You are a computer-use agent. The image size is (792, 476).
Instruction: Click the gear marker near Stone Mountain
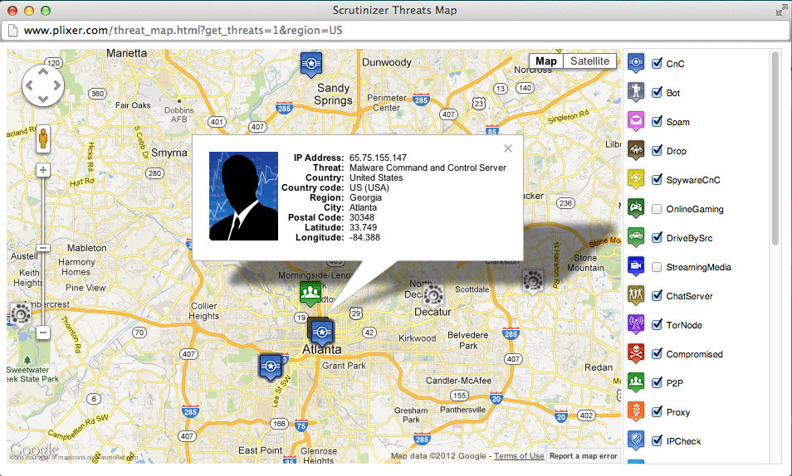[532, 281]
